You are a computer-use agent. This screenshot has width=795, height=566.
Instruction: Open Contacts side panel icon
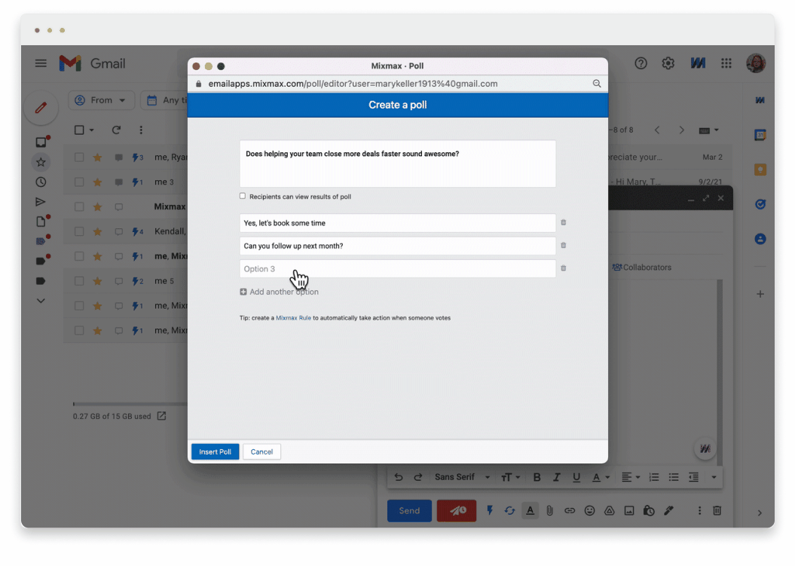[x=760, y=238]
